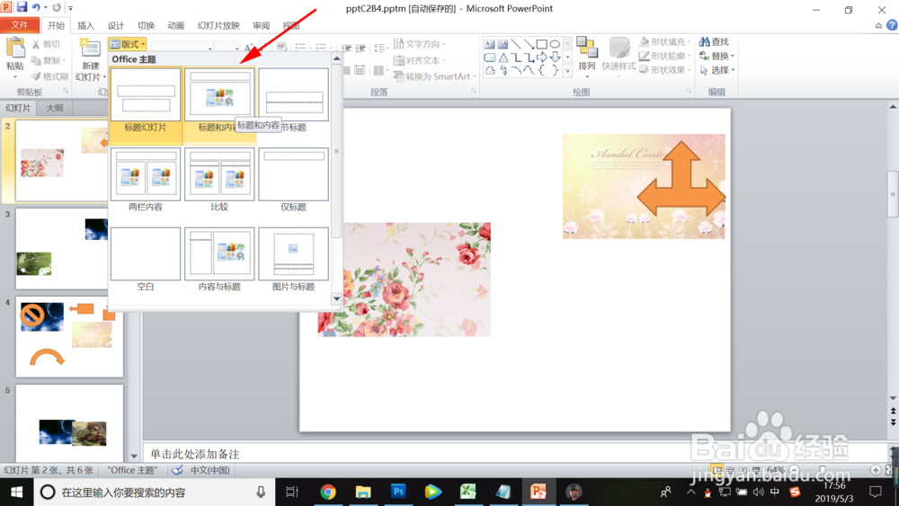Click the PowerPoint taskbar icon
The image size is (899, 506).
pyautogui.click(x=538, y=492)
